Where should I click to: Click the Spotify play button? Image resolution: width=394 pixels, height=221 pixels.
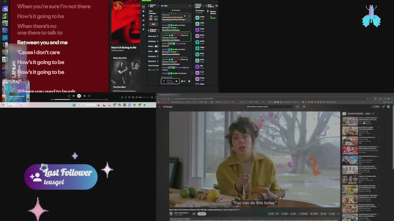pyautogui.click(x=79, y=96)
